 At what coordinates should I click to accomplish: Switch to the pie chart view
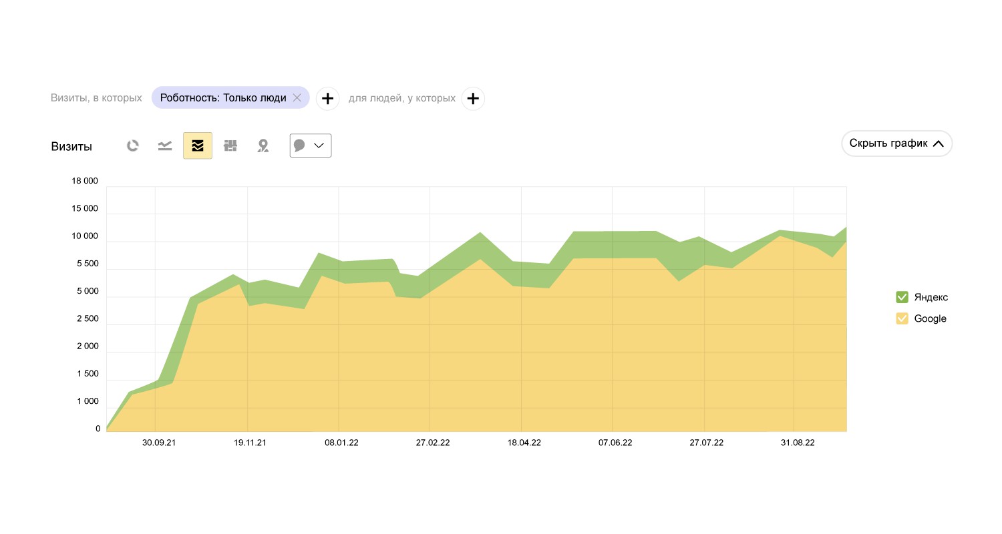(133, 146)
